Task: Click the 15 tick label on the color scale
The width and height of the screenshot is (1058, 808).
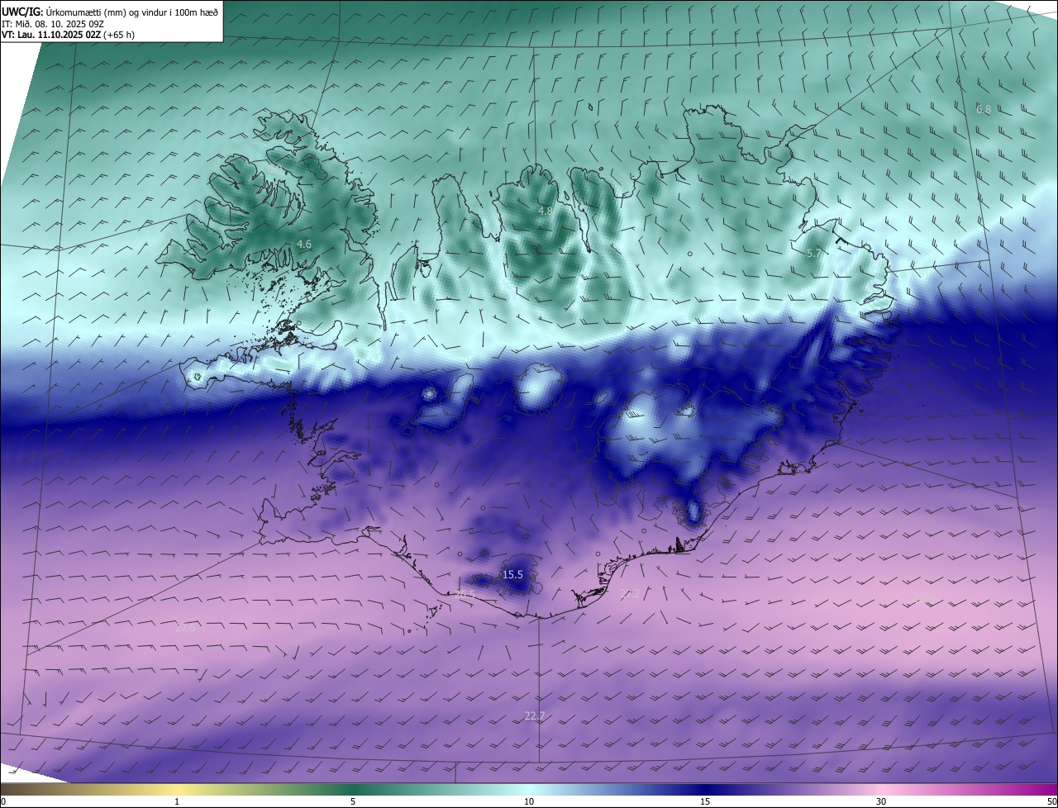Action: point(705,801)
